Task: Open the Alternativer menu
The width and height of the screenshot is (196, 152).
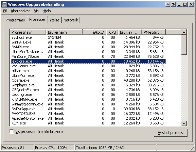Action: coord(20,11)
